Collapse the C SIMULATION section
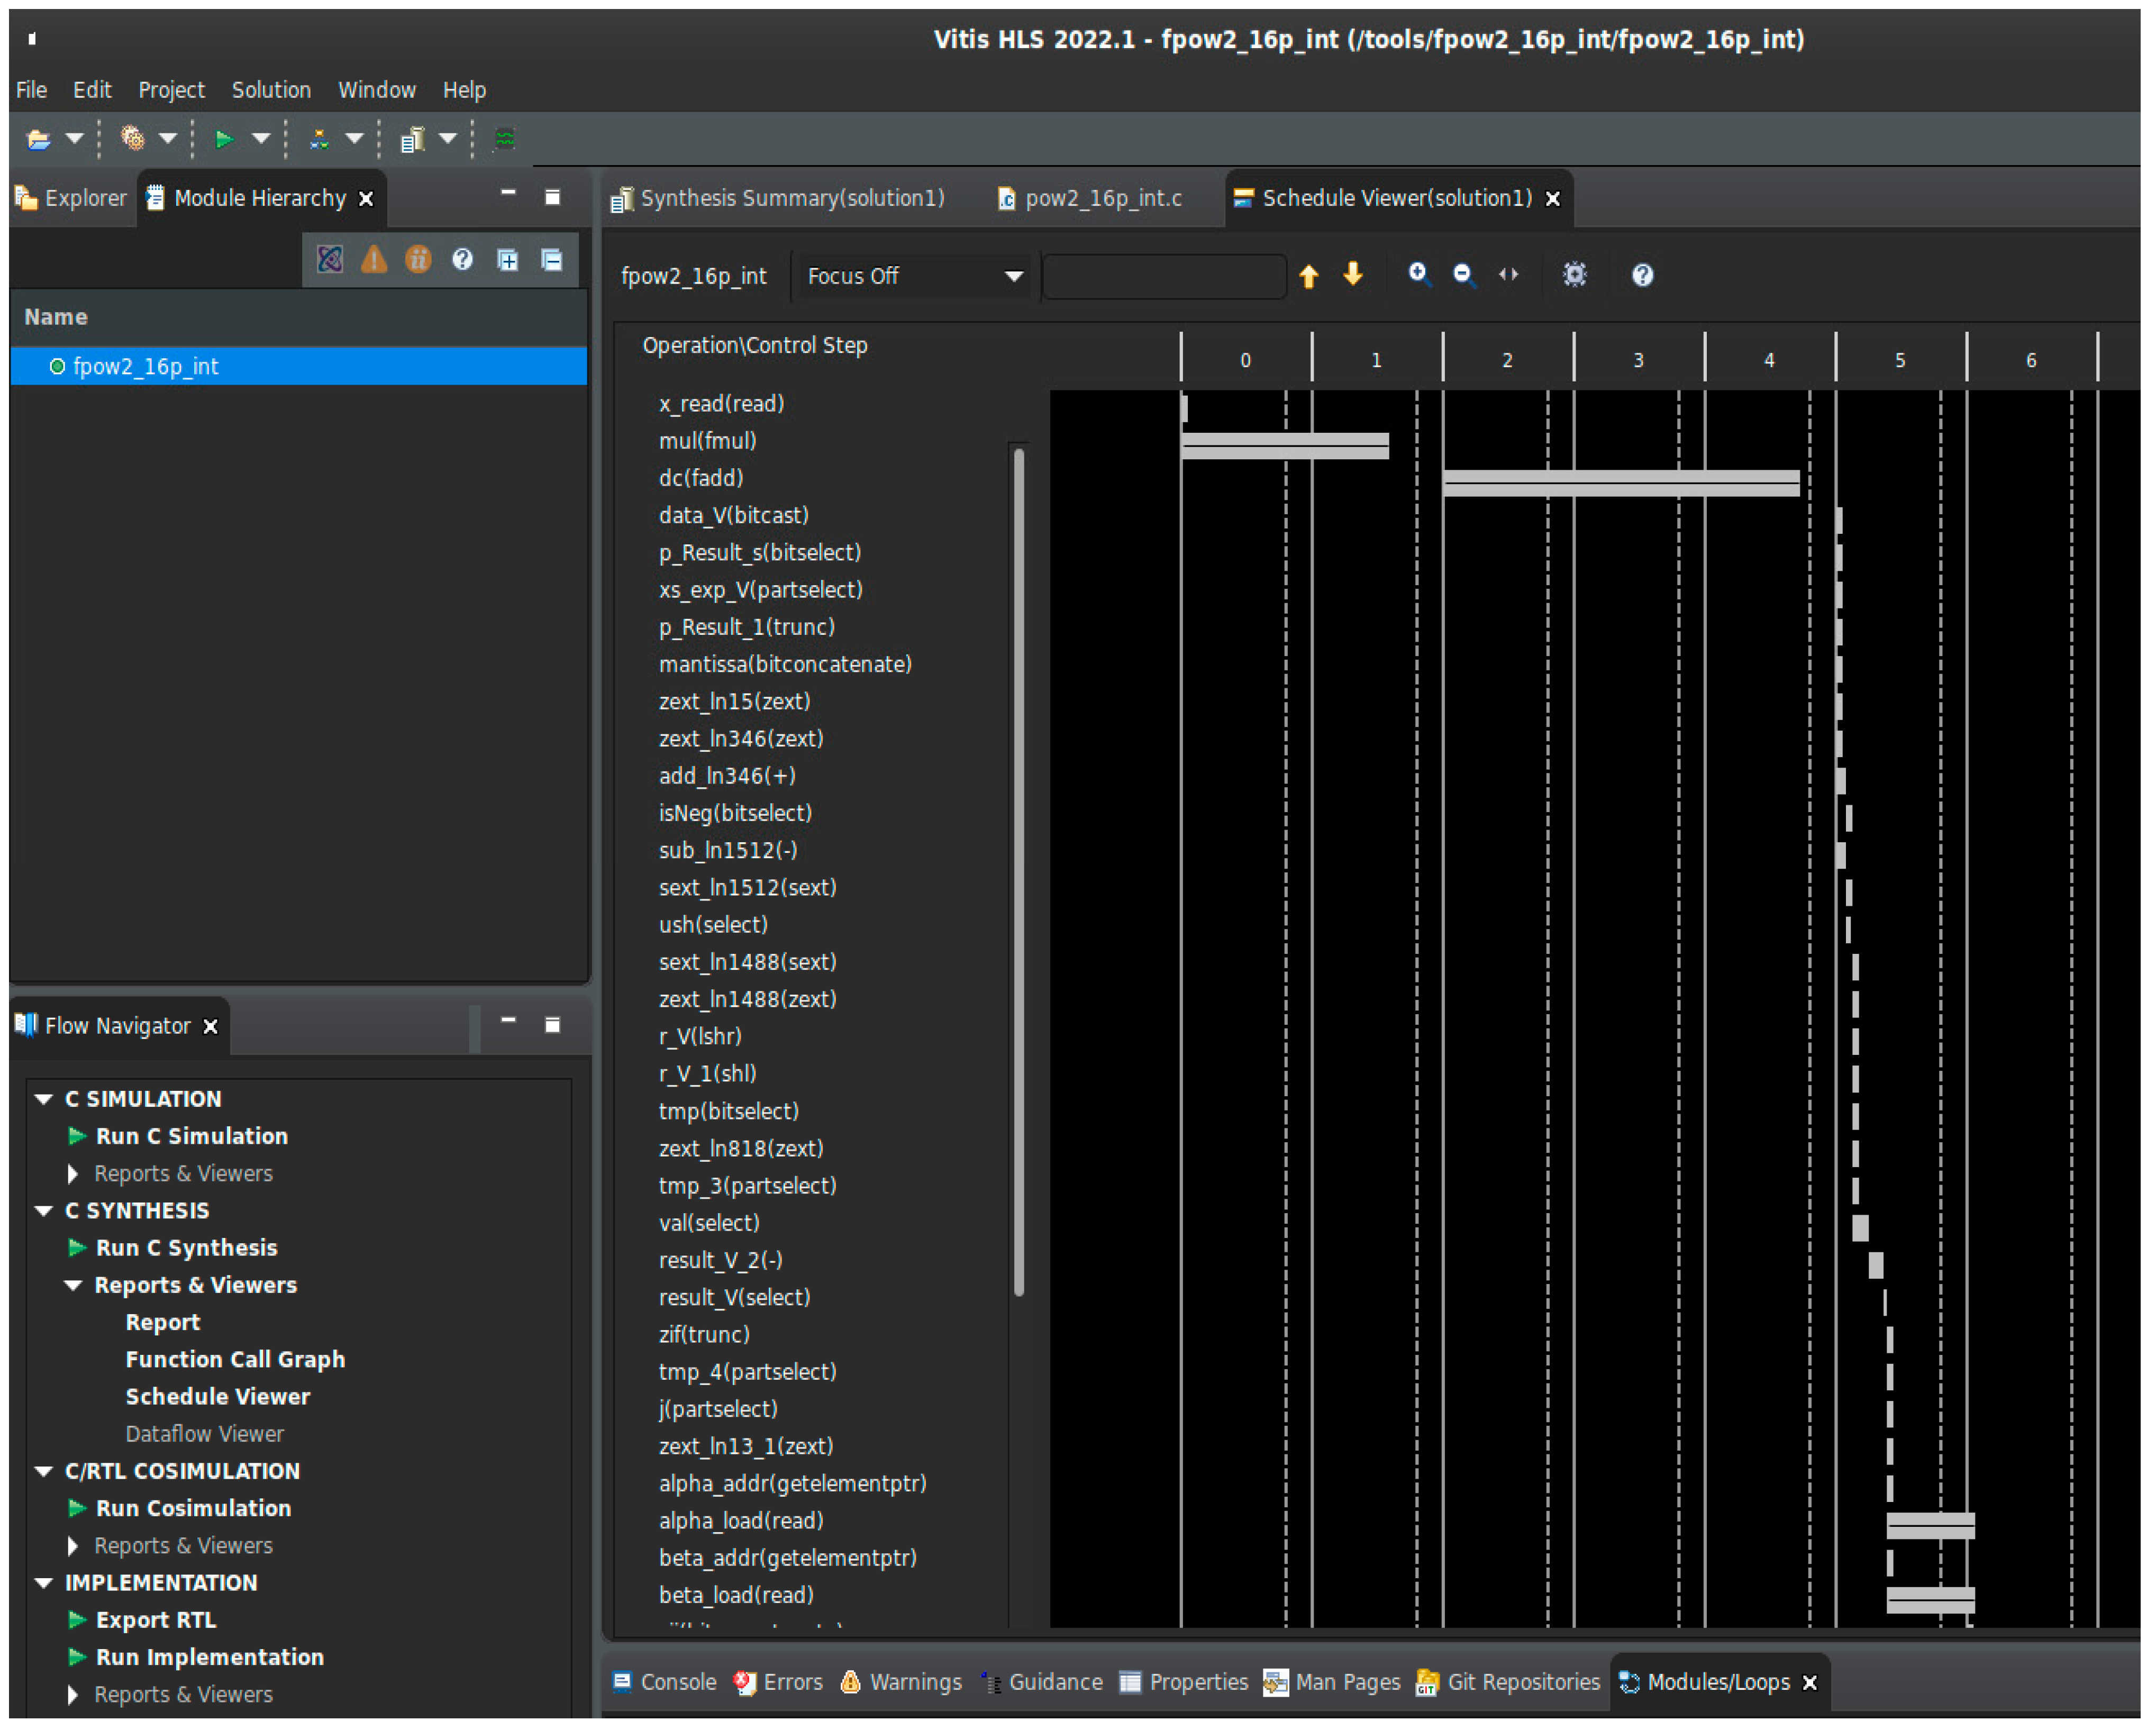This screenshot has width=2156, height=1730. pos(44,1099)
